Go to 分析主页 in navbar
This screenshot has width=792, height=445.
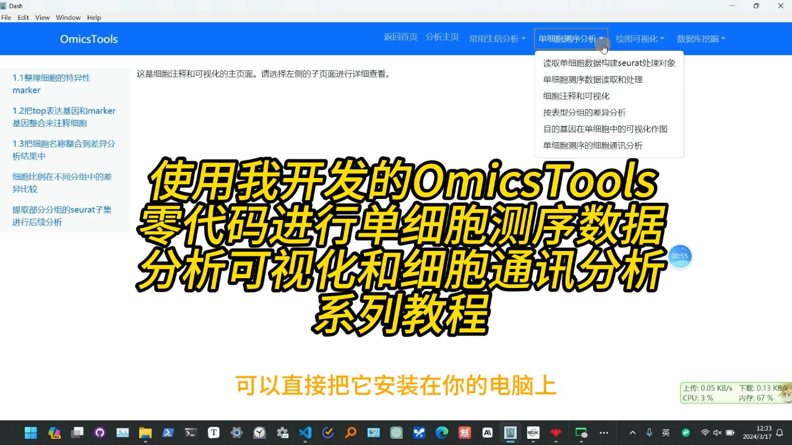pos(442,37)
